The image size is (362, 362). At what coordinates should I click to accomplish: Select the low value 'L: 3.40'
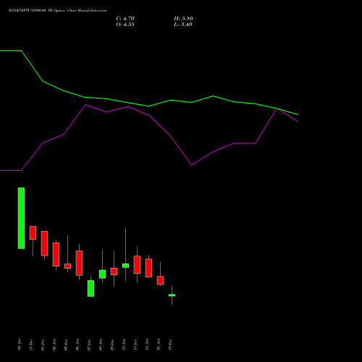(x=183, y=25)
